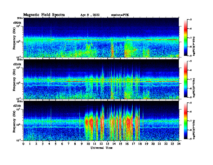The image size is (213, 165).
Task: Click hour "15" on the Universal Time axis
Action: click(121, 144)
